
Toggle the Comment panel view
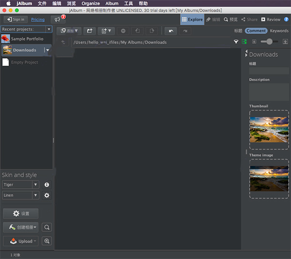tap(256, 31)
